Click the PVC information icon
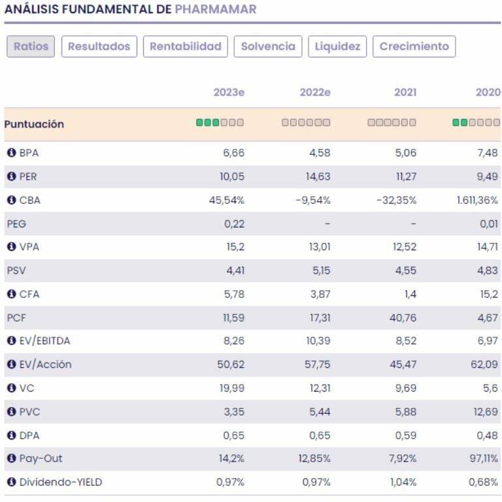 pos(12,412)
